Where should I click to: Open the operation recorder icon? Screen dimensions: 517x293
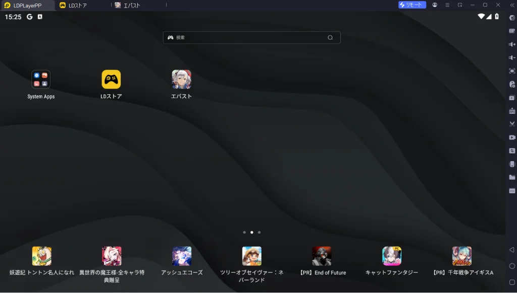pos(512,84)
